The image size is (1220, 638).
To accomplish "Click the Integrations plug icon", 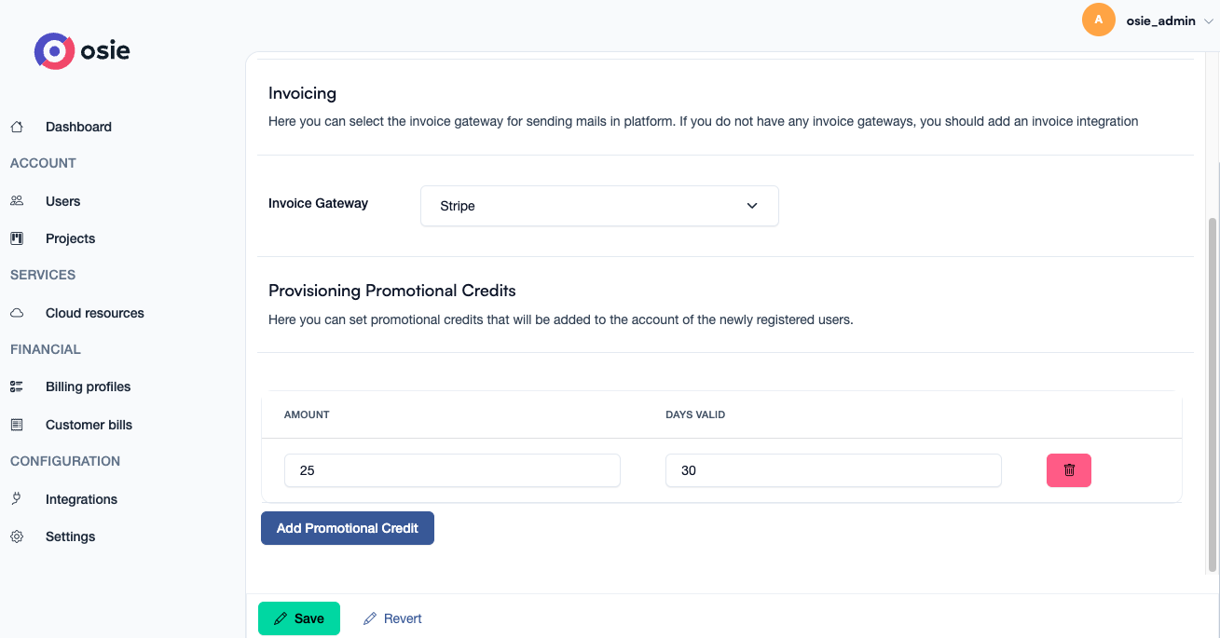I will coord(17,498).
